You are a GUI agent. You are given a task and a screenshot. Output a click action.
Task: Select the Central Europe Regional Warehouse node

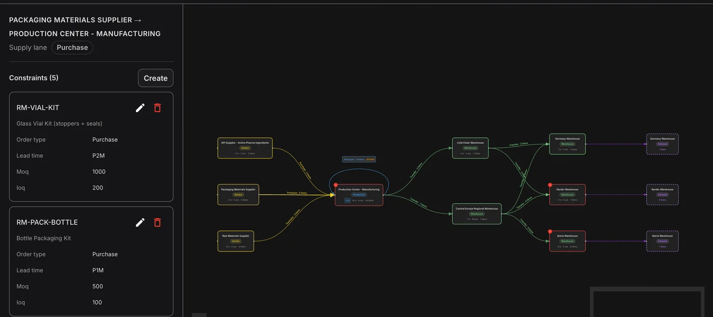[x=477, y=214]
